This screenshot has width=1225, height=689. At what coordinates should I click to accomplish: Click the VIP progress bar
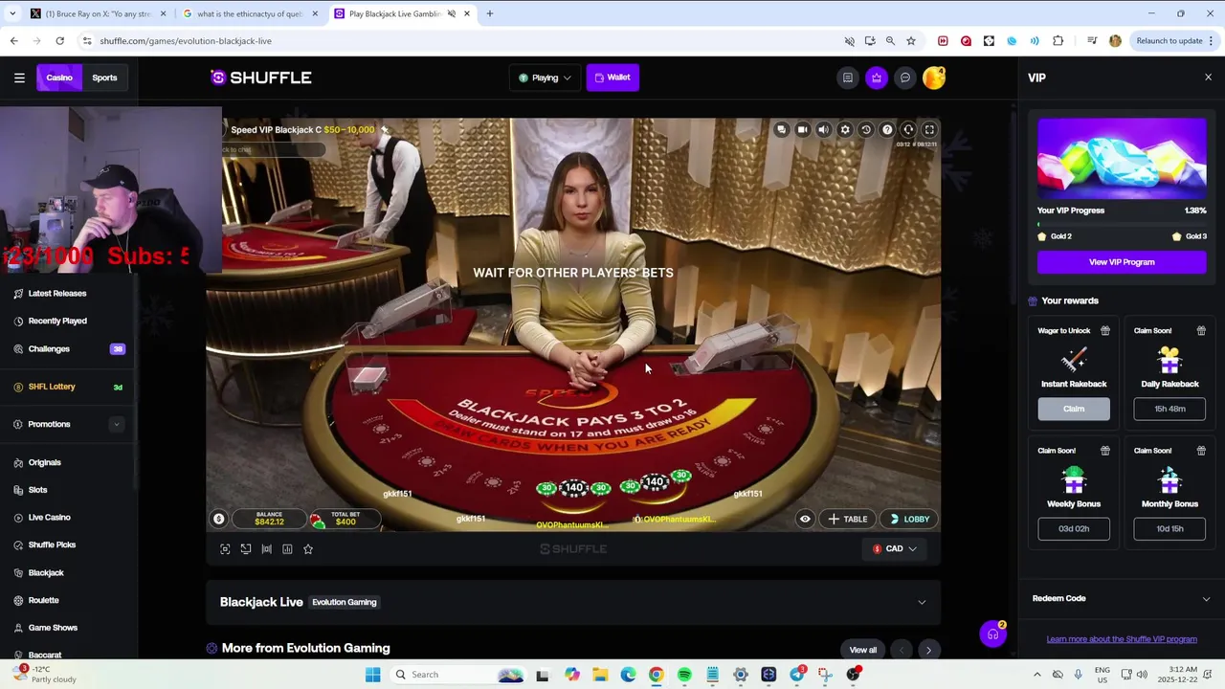pos(1122,225)
